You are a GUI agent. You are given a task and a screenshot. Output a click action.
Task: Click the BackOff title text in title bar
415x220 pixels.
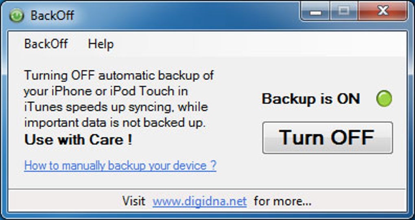point(52,15)
